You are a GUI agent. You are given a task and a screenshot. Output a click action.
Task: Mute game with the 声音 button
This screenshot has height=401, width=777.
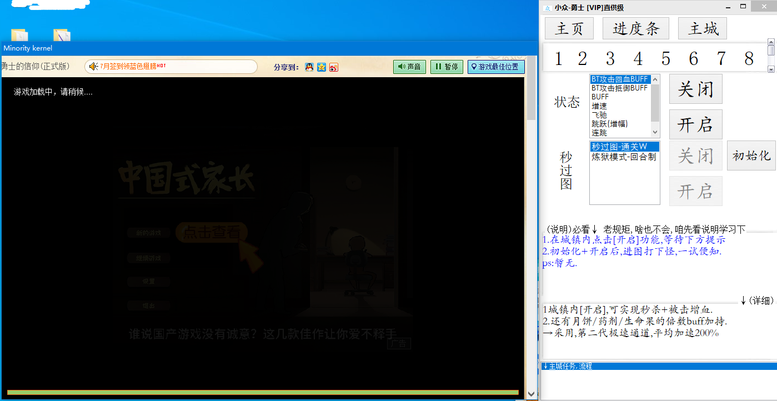pos(409,67)
